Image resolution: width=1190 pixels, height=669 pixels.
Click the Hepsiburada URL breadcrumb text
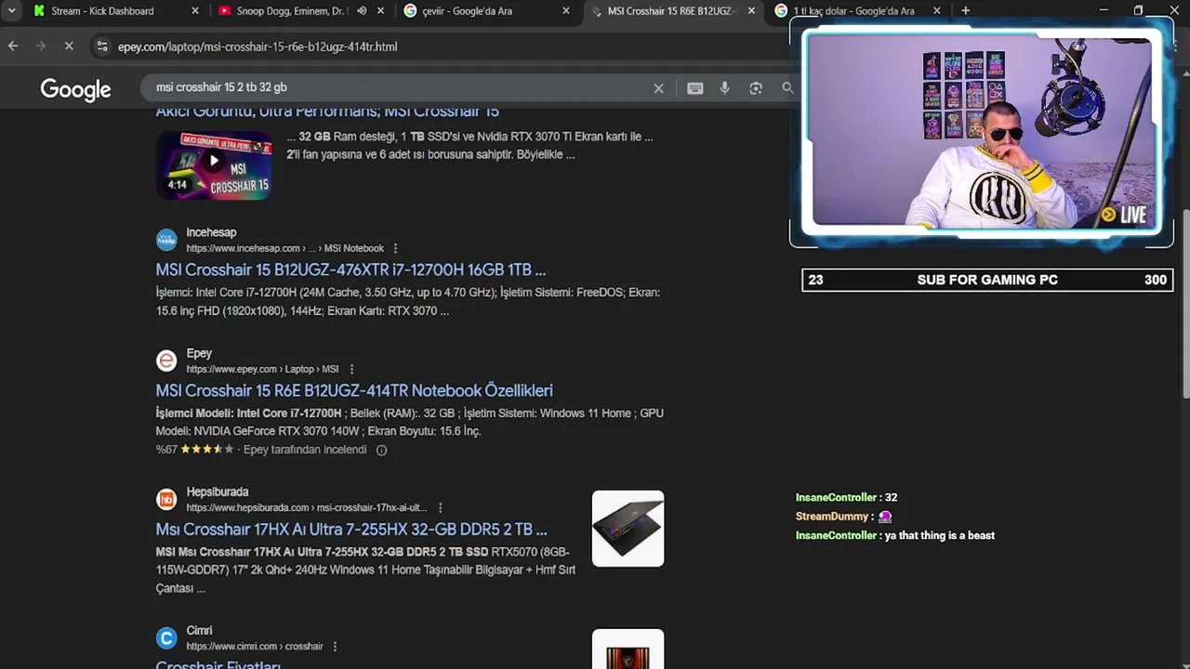(x=307, y=507)
